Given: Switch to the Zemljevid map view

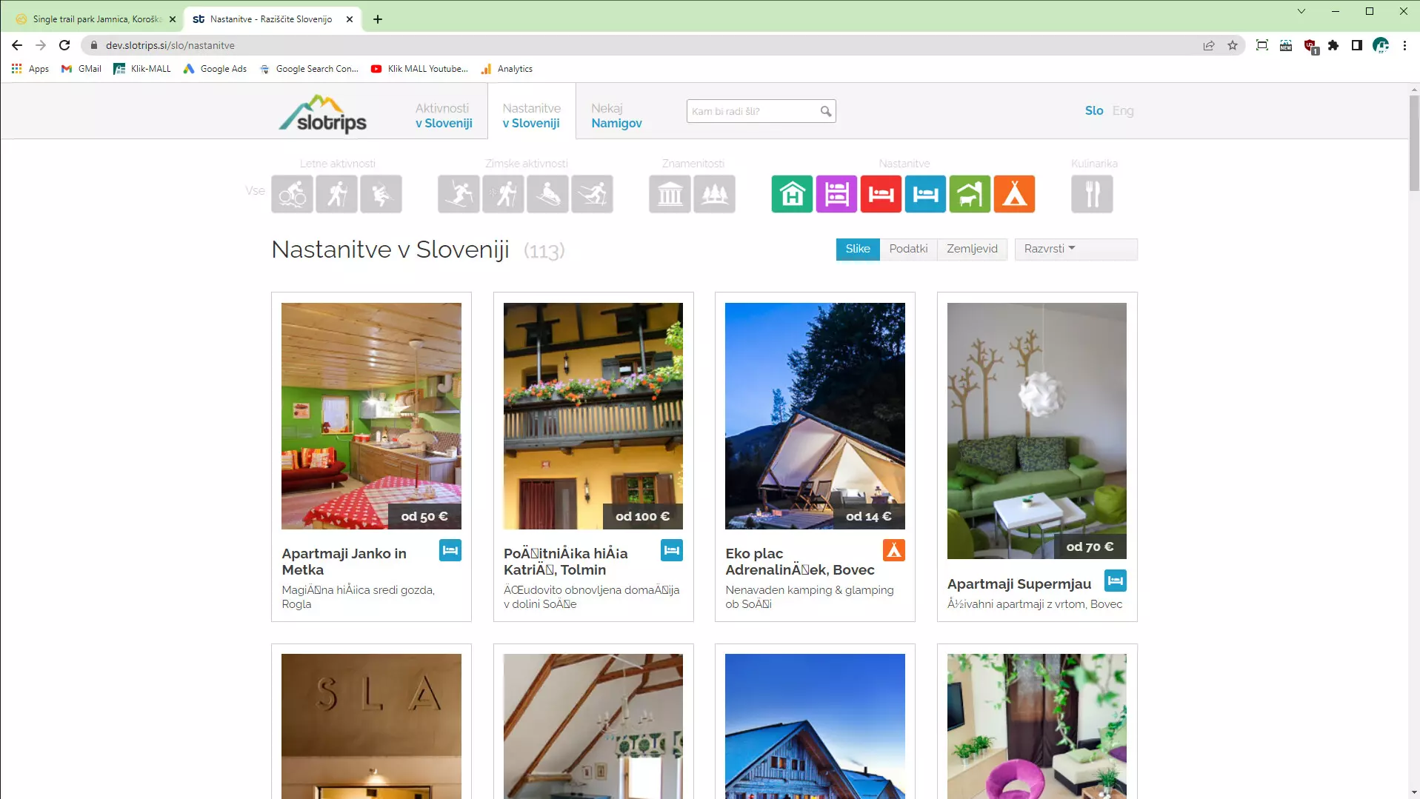Looking at the screenshot, I should (x=971, y=249).
